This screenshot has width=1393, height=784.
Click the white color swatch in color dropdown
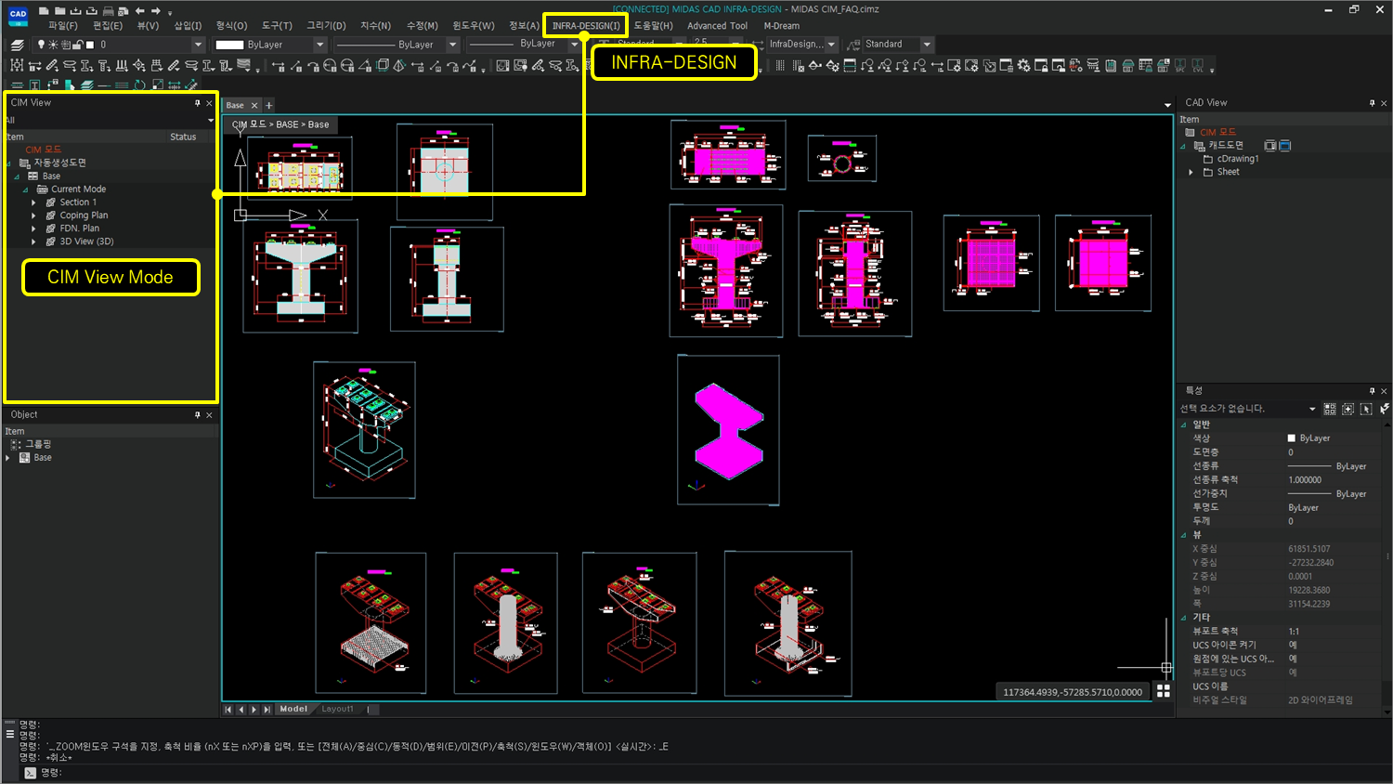coord(229,45)
